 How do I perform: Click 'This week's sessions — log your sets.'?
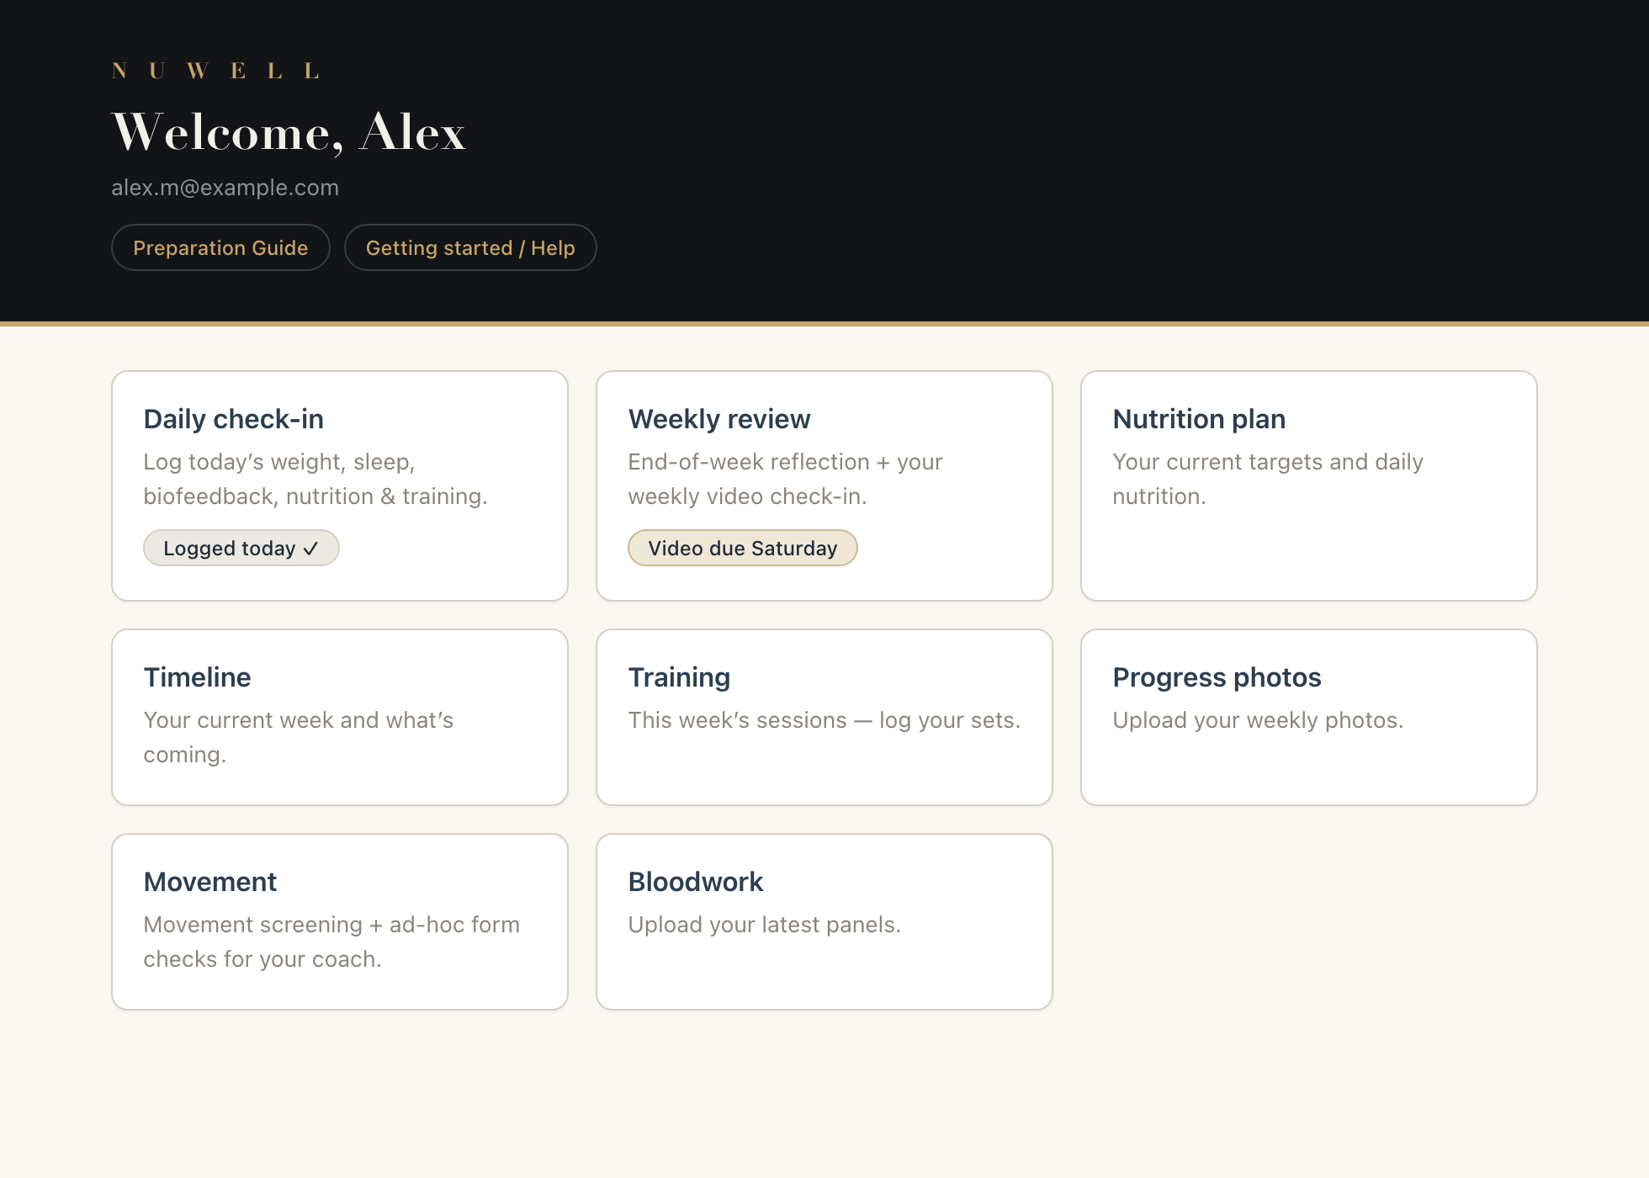tap(824, 720)
